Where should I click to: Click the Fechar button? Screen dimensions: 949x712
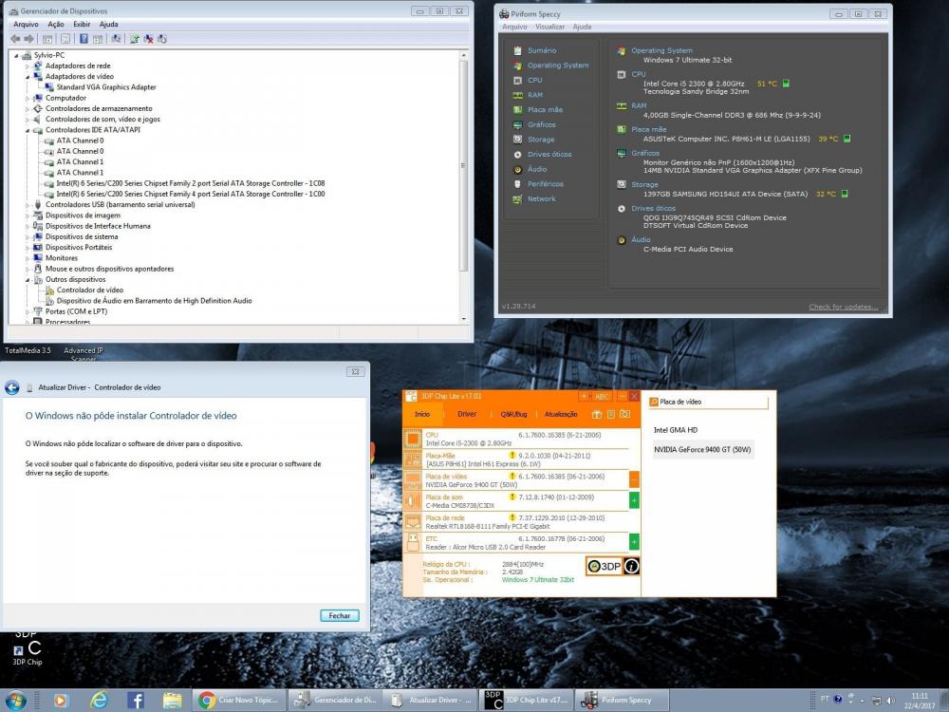tap(340, 615)
